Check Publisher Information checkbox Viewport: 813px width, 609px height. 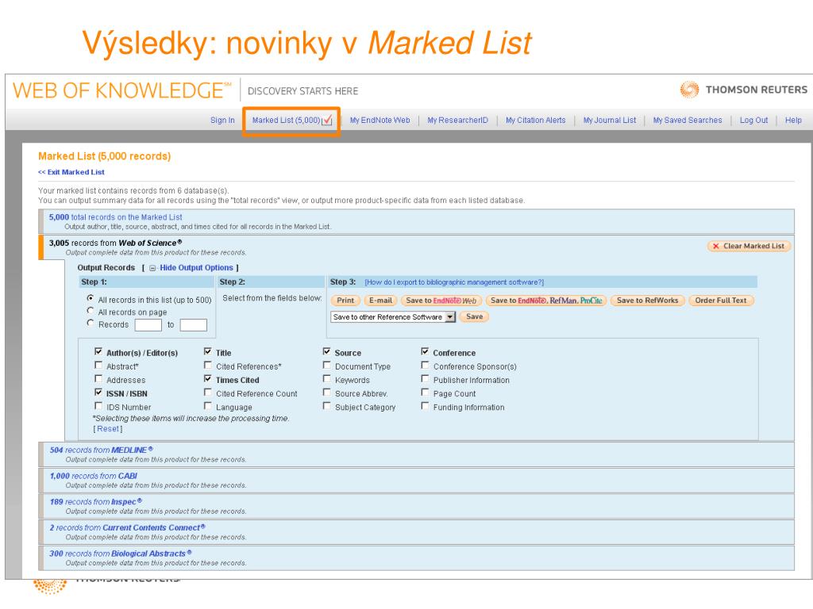tap(426, 378)
